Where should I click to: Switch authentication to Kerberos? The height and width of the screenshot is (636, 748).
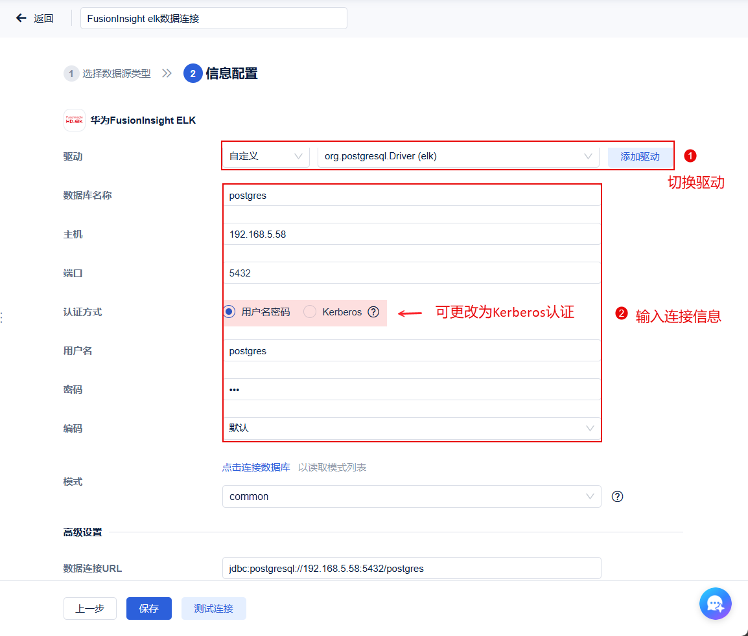(310, 312)
